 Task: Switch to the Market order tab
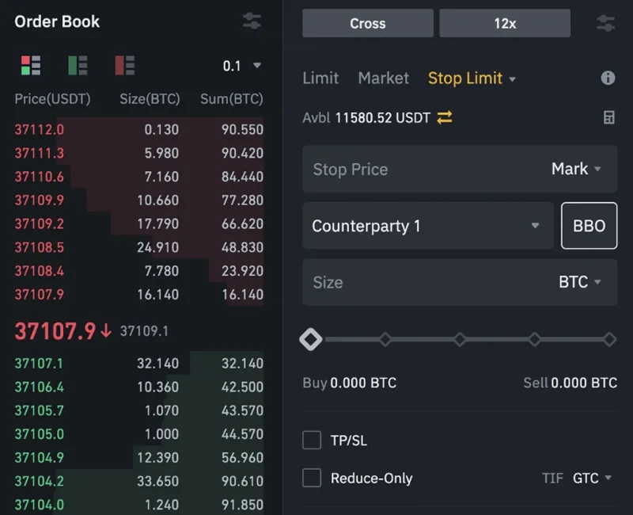coord(383,78)
